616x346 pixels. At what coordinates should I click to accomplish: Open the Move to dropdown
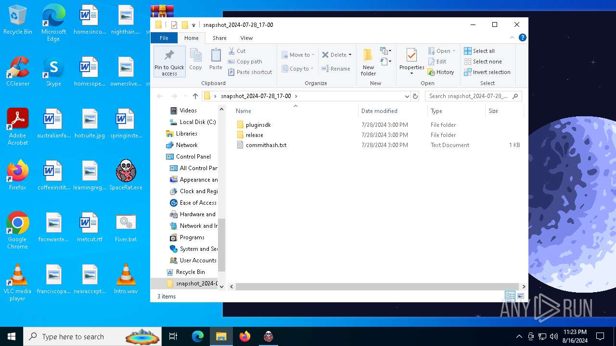click(x=298, y=55)
